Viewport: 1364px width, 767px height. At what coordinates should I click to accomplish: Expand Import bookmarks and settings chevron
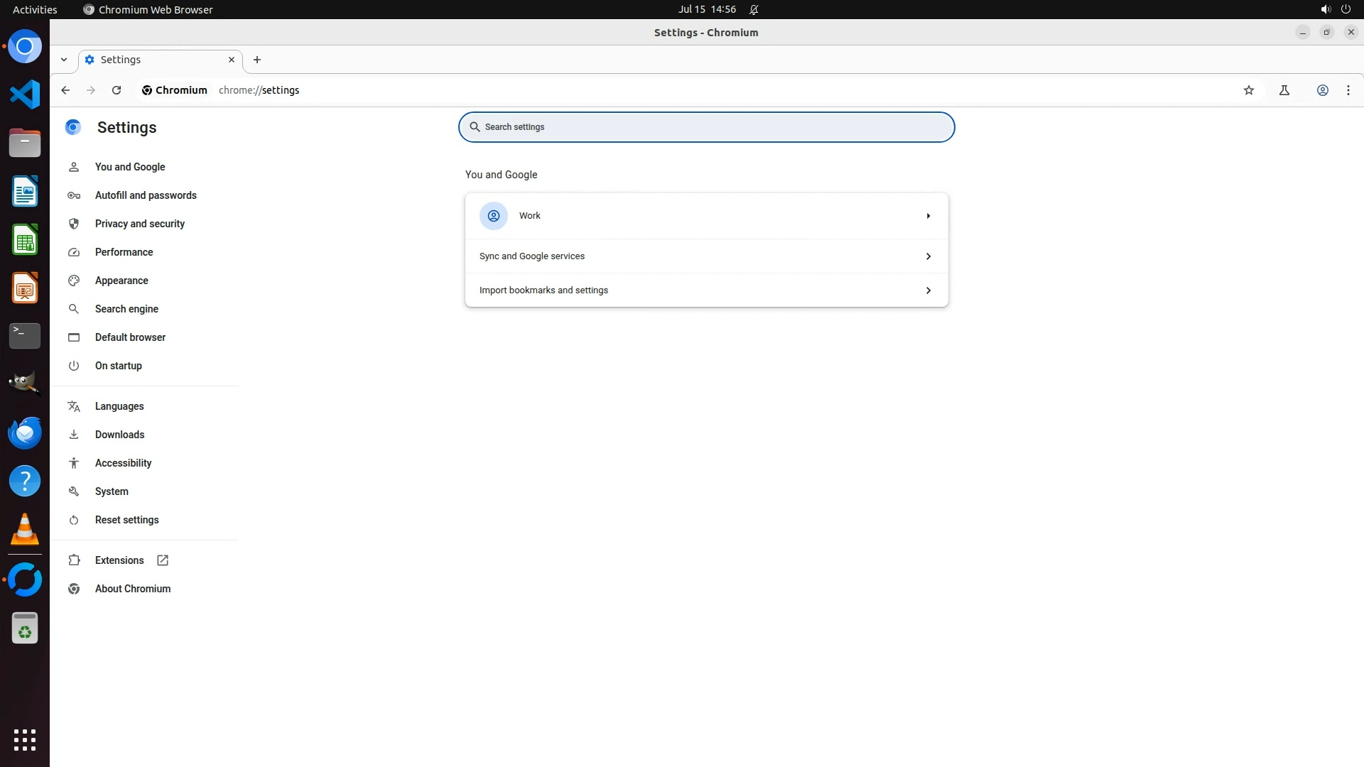click(928, 290)
